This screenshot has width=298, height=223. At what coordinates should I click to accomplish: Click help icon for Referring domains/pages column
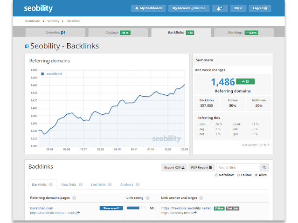tap(74, 198)
